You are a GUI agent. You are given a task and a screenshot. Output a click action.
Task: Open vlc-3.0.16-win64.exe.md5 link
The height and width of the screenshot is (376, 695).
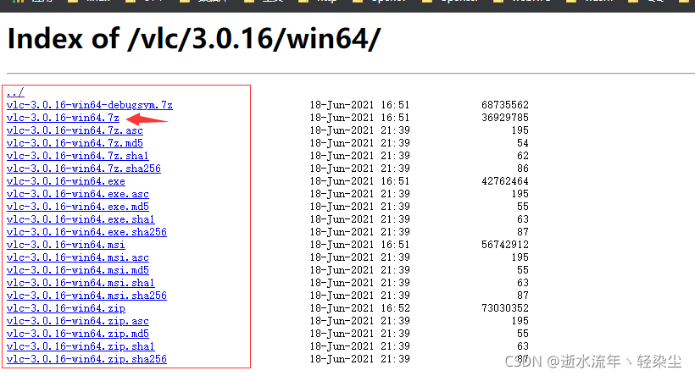(x=78, y=207)
